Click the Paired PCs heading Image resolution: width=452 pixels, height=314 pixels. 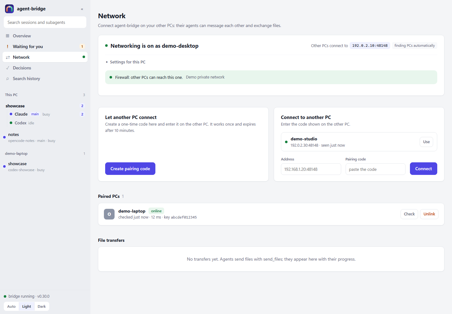[x=109, y=196]
